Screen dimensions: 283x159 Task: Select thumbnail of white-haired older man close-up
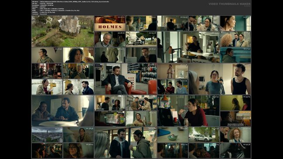[x=110, y=39]
